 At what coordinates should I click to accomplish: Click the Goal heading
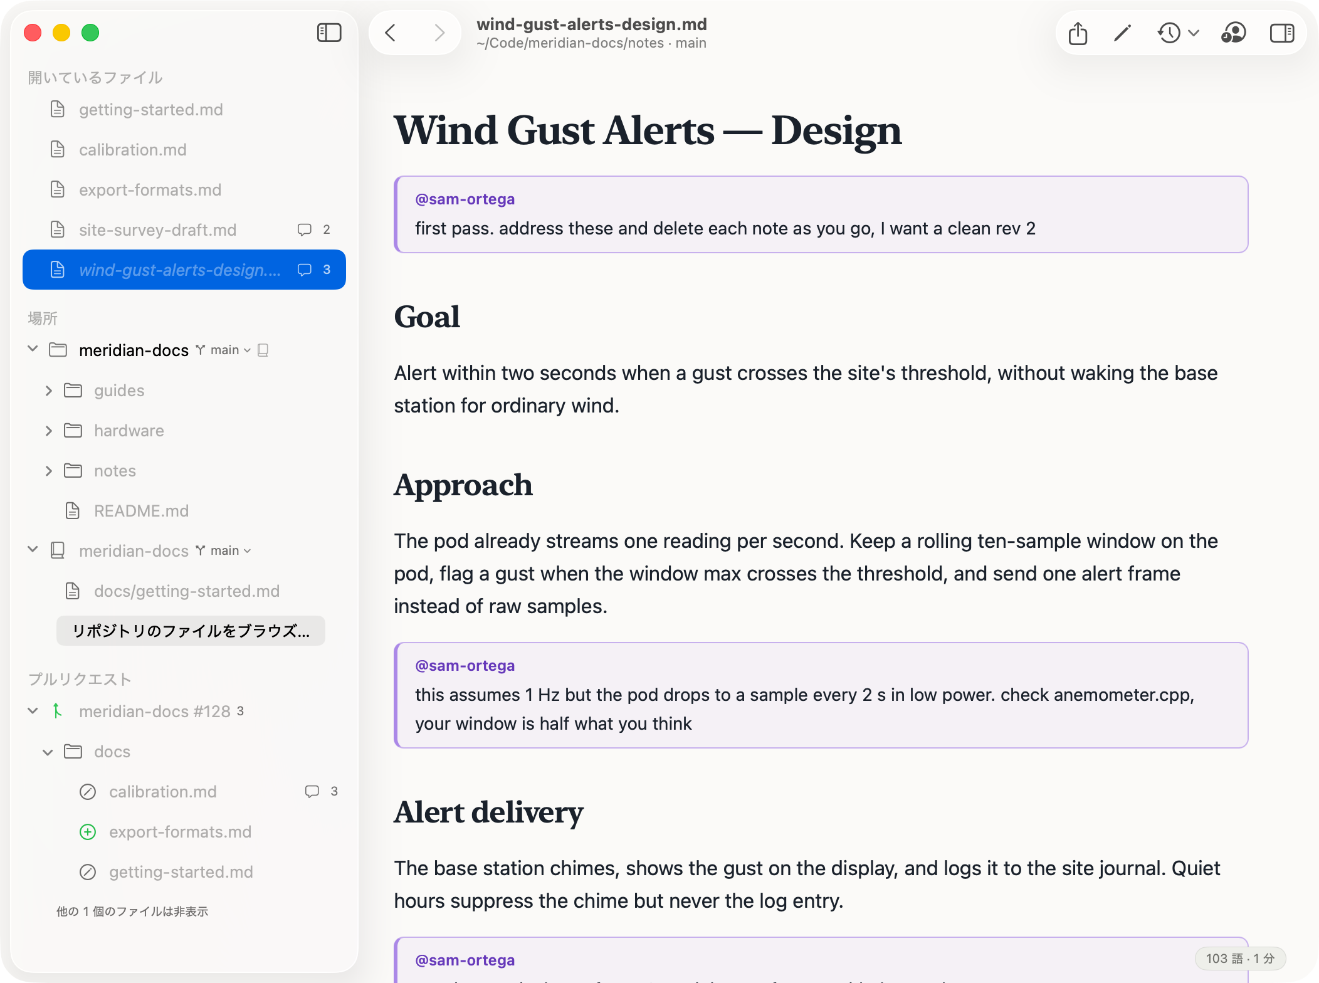point(427,317)
